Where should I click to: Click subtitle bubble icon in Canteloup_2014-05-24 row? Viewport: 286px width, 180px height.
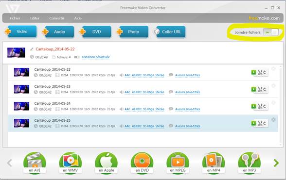pyautogui.click(x=171, y=109)
